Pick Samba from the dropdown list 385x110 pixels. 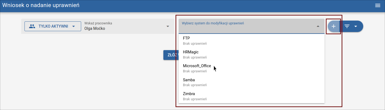tap(189, 80)
